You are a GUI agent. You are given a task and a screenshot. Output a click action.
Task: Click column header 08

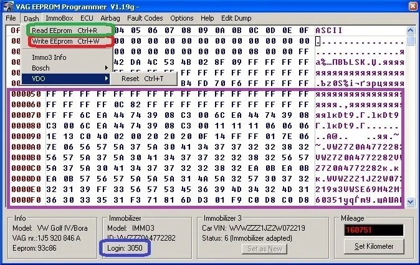pos(186,31)
